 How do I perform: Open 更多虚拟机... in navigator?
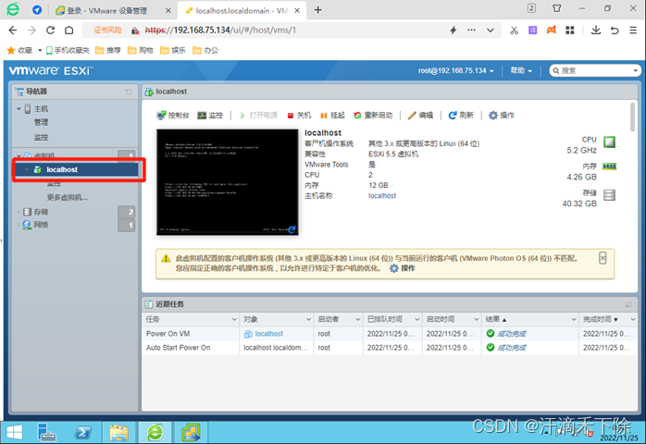68,198
